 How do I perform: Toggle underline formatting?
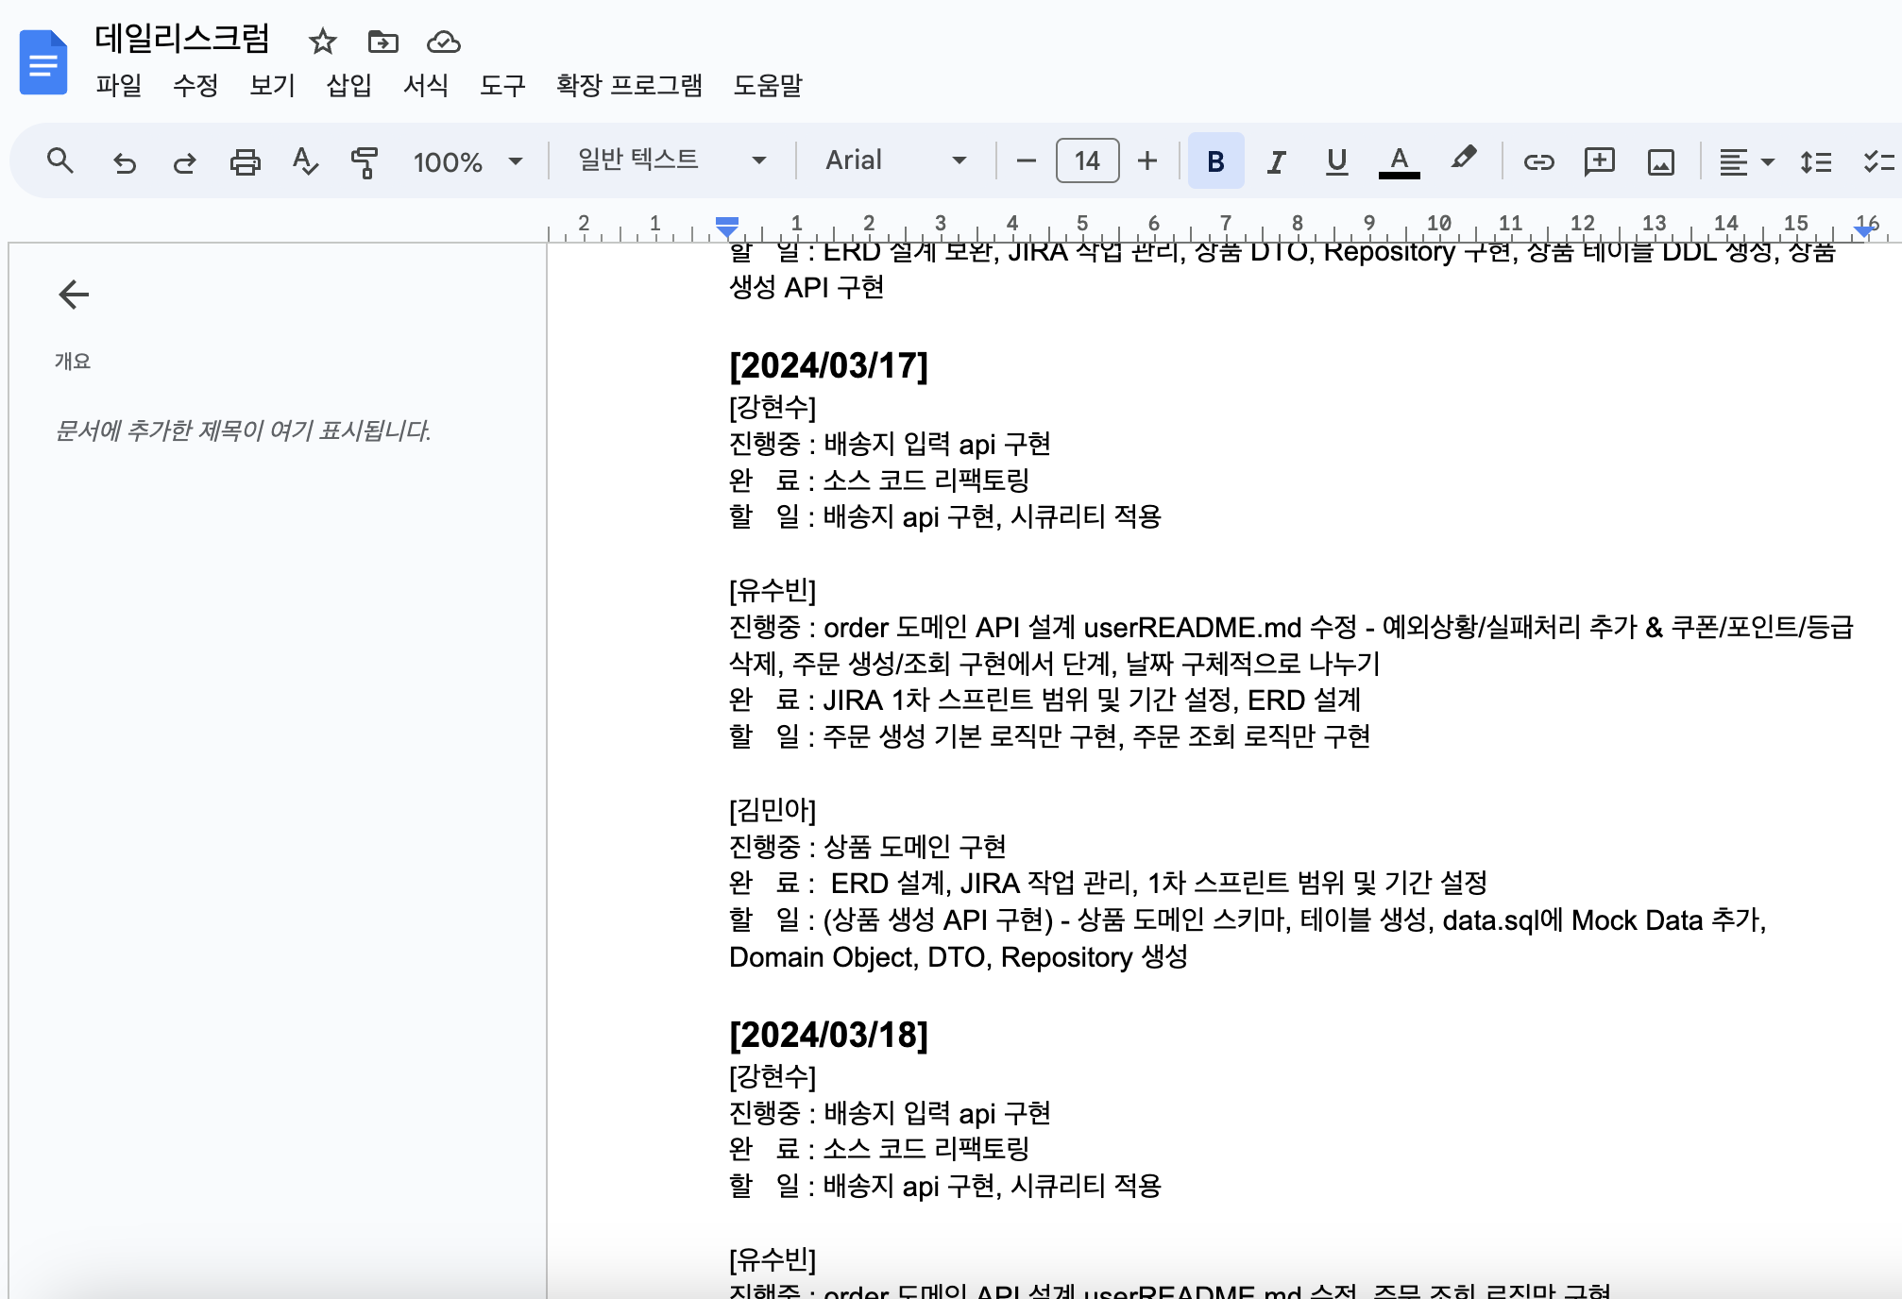(x=1336, y=161)
